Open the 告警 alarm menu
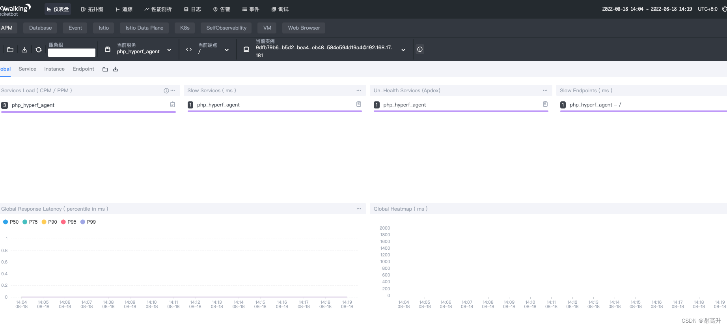 pos(222,9)
